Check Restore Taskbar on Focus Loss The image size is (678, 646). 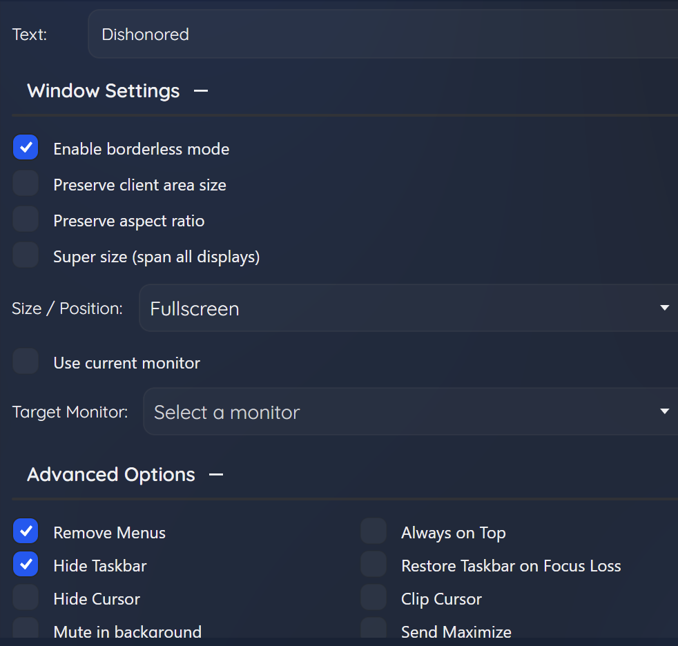point(374,565)
